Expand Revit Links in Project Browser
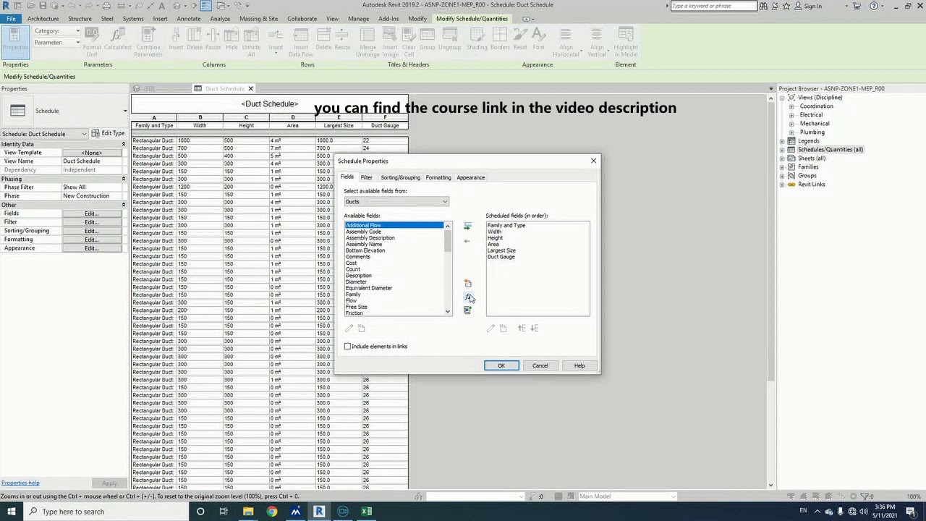Viewport: 926px width, 521px height. (x=782, y=185)
